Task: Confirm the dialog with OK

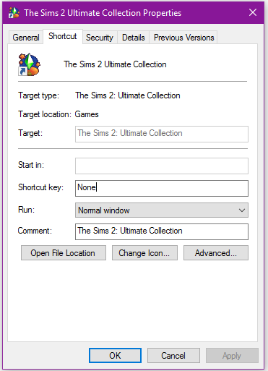Action: 115,355
